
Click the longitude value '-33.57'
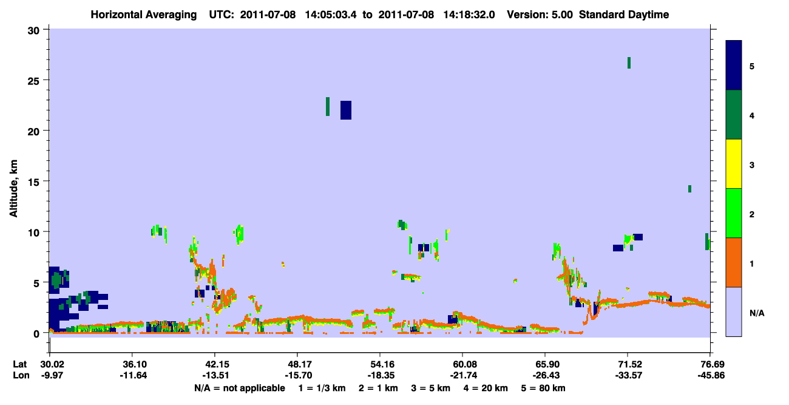tap(628, 375)
